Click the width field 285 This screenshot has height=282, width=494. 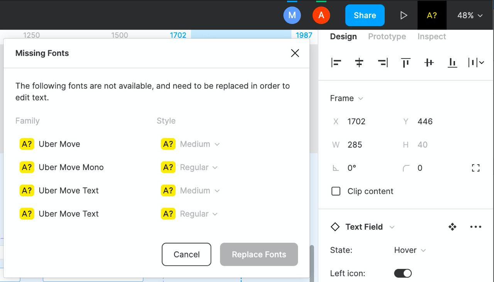click(x=355, y=145)
